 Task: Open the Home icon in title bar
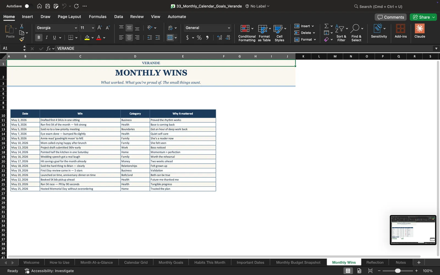point(39,6)
